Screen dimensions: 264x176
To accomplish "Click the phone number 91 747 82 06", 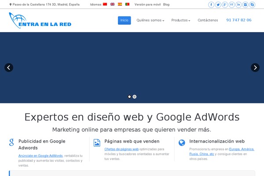I will [x=239, y=20].
